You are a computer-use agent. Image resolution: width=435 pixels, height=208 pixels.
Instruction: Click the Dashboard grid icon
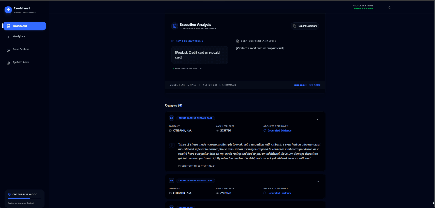click(8, 26)
